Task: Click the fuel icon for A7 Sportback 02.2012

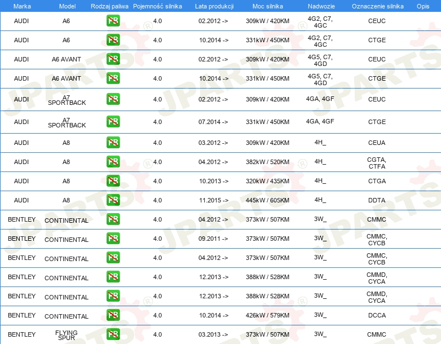Action: 113,99
